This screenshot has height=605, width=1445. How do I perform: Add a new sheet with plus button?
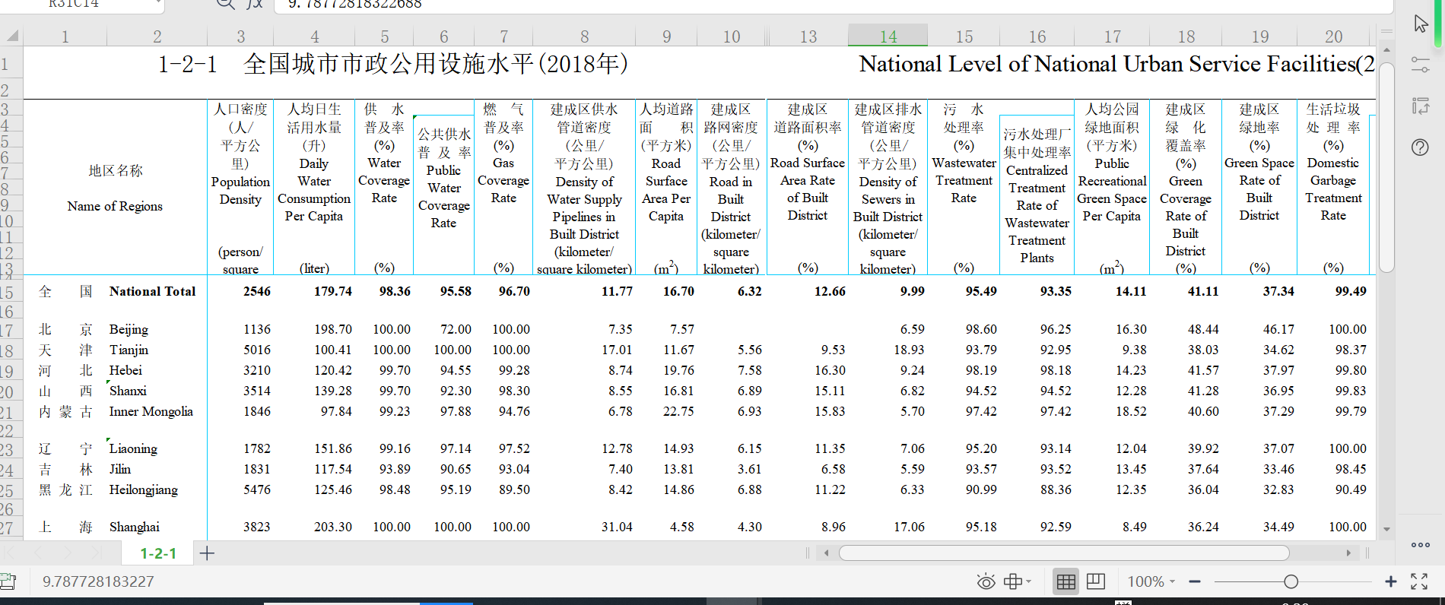pos(207,553)
